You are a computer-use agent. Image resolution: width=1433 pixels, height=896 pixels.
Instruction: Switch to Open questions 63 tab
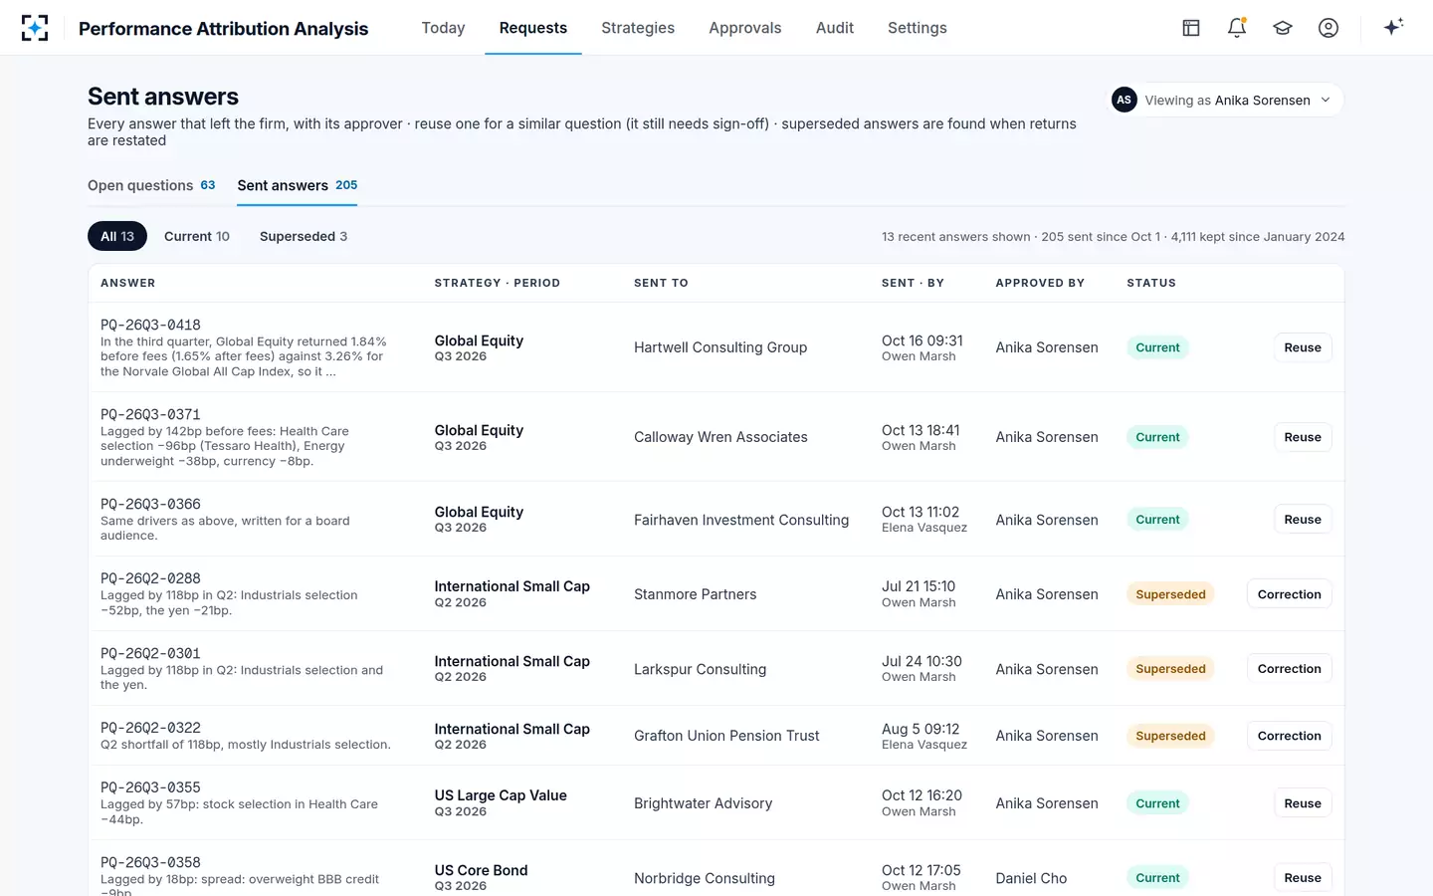pyautogui.click(x=151, y=185)
